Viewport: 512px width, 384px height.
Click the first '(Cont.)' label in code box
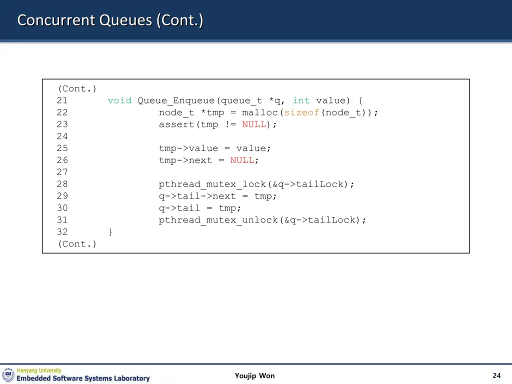pos(77,88)
